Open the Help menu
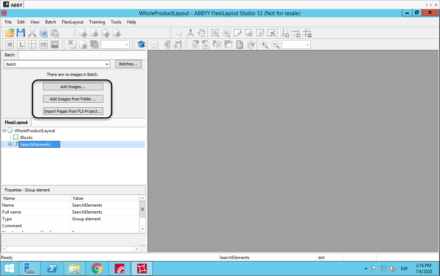Screen dimensions: 440x276 132,22
